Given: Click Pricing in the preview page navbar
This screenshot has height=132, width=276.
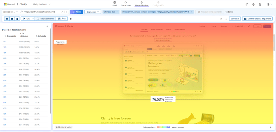Looking at the screenshot, I should click(x=214, y=26).
